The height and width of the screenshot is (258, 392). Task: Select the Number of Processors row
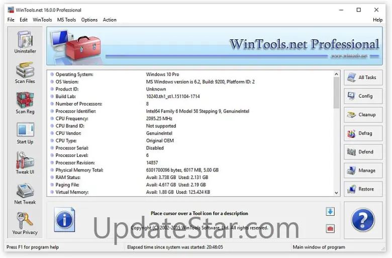pyautogui.click(x=191, y=104)
